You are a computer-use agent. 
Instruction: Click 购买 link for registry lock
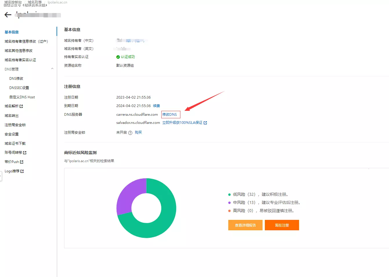138,133
